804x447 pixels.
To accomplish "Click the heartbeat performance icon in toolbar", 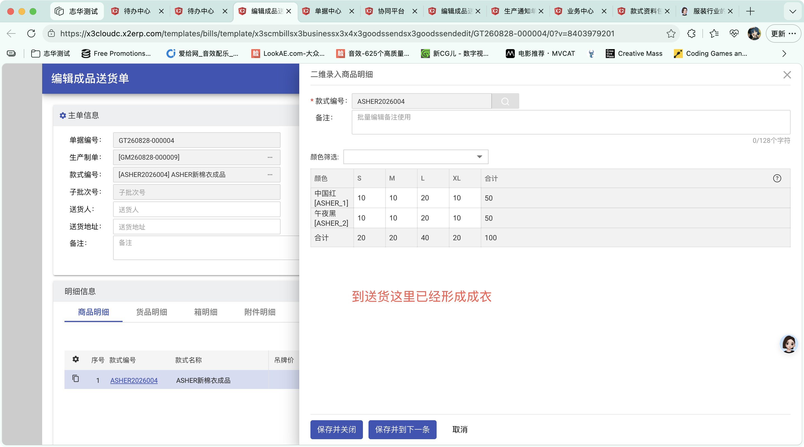I will coord(734,33).
